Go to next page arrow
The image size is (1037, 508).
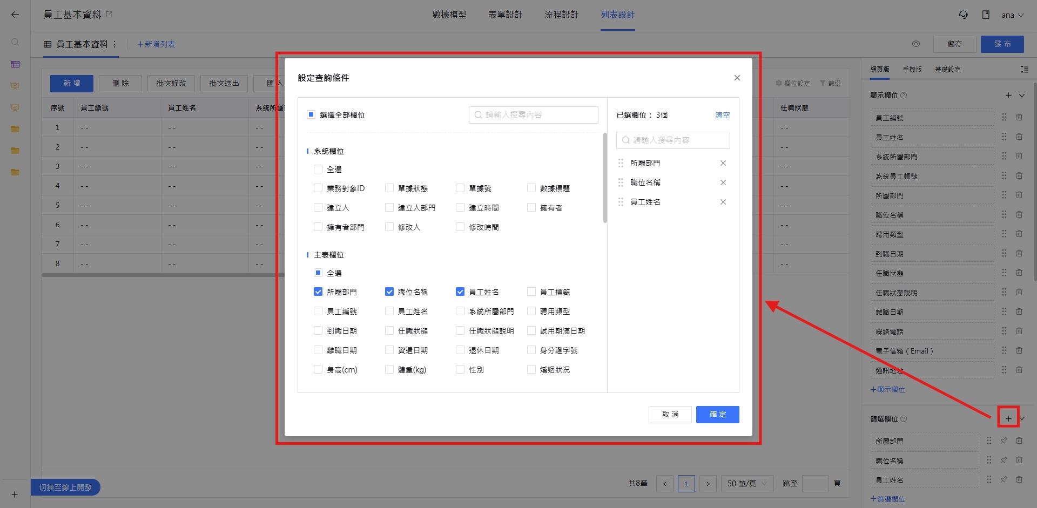[708, 484]
